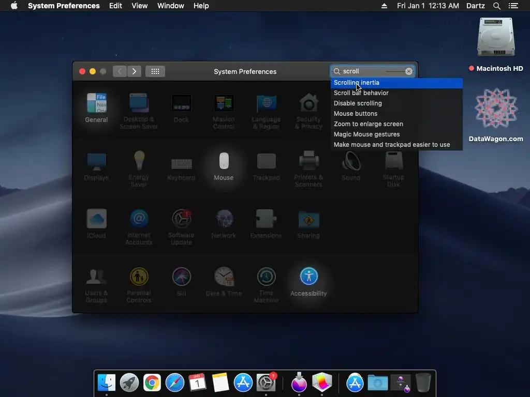Screen dimensions: 530x397
Task: Open Notification Center from the menu bar
Action: coord(513,6)
